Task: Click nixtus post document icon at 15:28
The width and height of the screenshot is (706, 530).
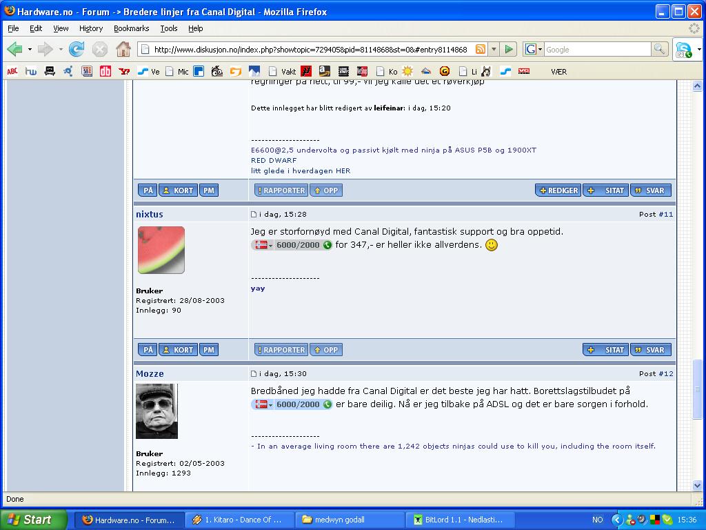Action: pos(254,215)
